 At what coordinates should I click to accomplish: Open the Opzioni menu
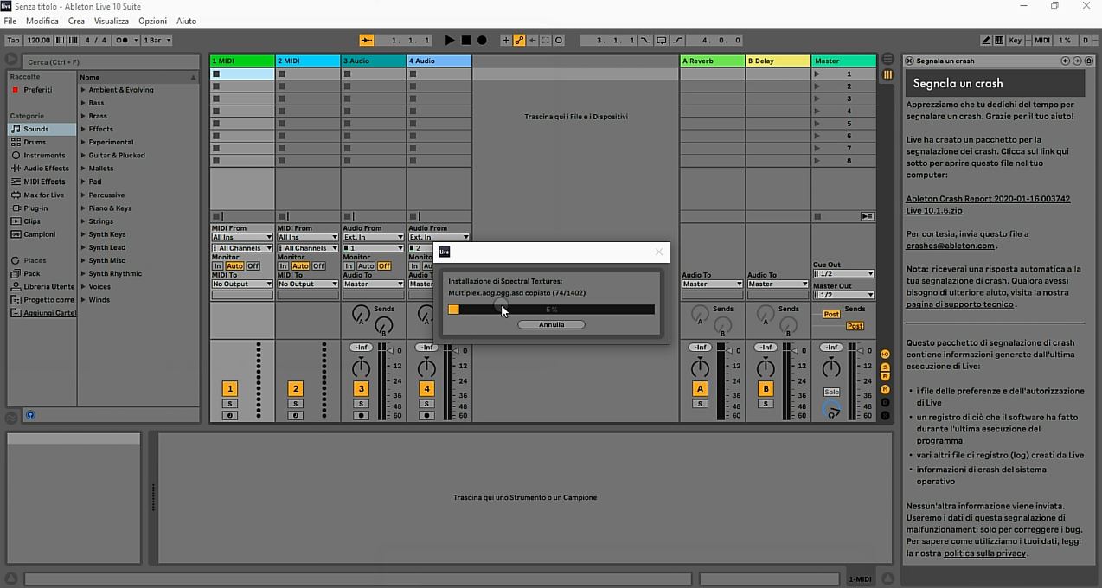click(152, 21)
